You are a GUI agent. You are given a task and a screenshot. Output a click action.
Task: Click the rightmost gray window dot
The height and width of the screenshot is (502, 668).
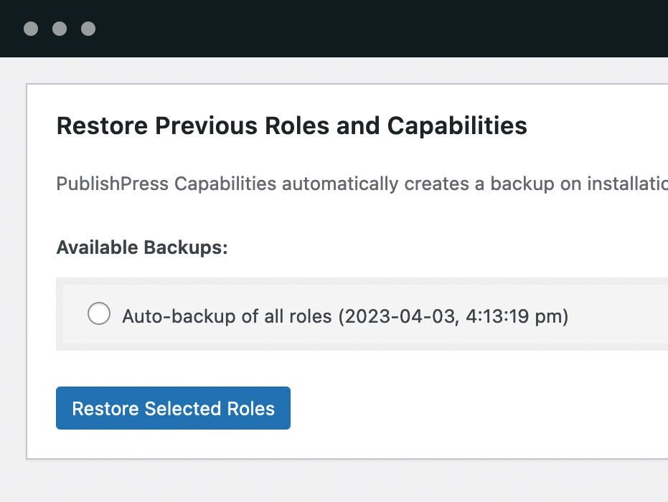88,29
